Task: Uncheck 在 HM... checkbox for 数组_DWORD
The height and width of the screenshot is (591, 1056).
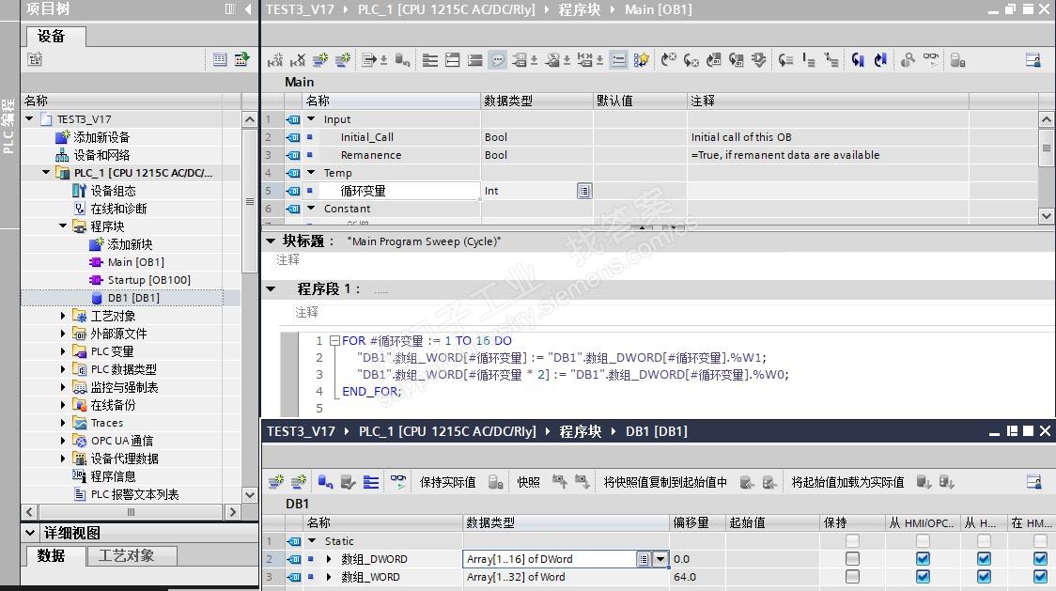Action: click(1041, 559)
